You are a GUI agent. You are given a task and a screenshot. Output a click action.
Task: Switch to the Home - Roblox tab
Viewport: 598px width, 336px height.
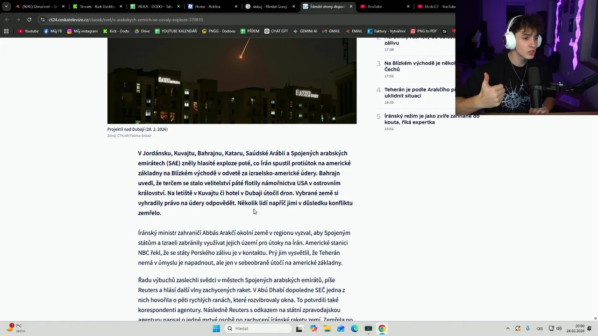click(212, 7)
